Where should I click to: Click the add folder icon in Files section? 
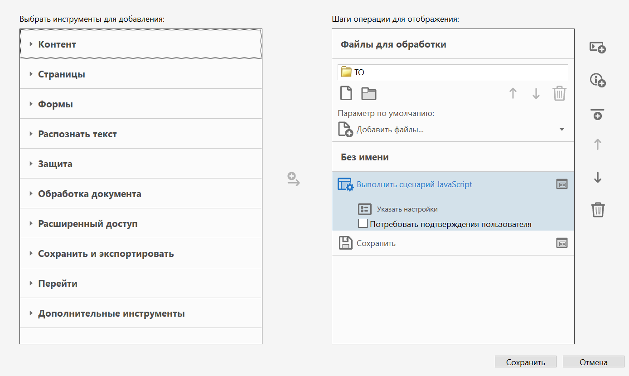(369, 94)
